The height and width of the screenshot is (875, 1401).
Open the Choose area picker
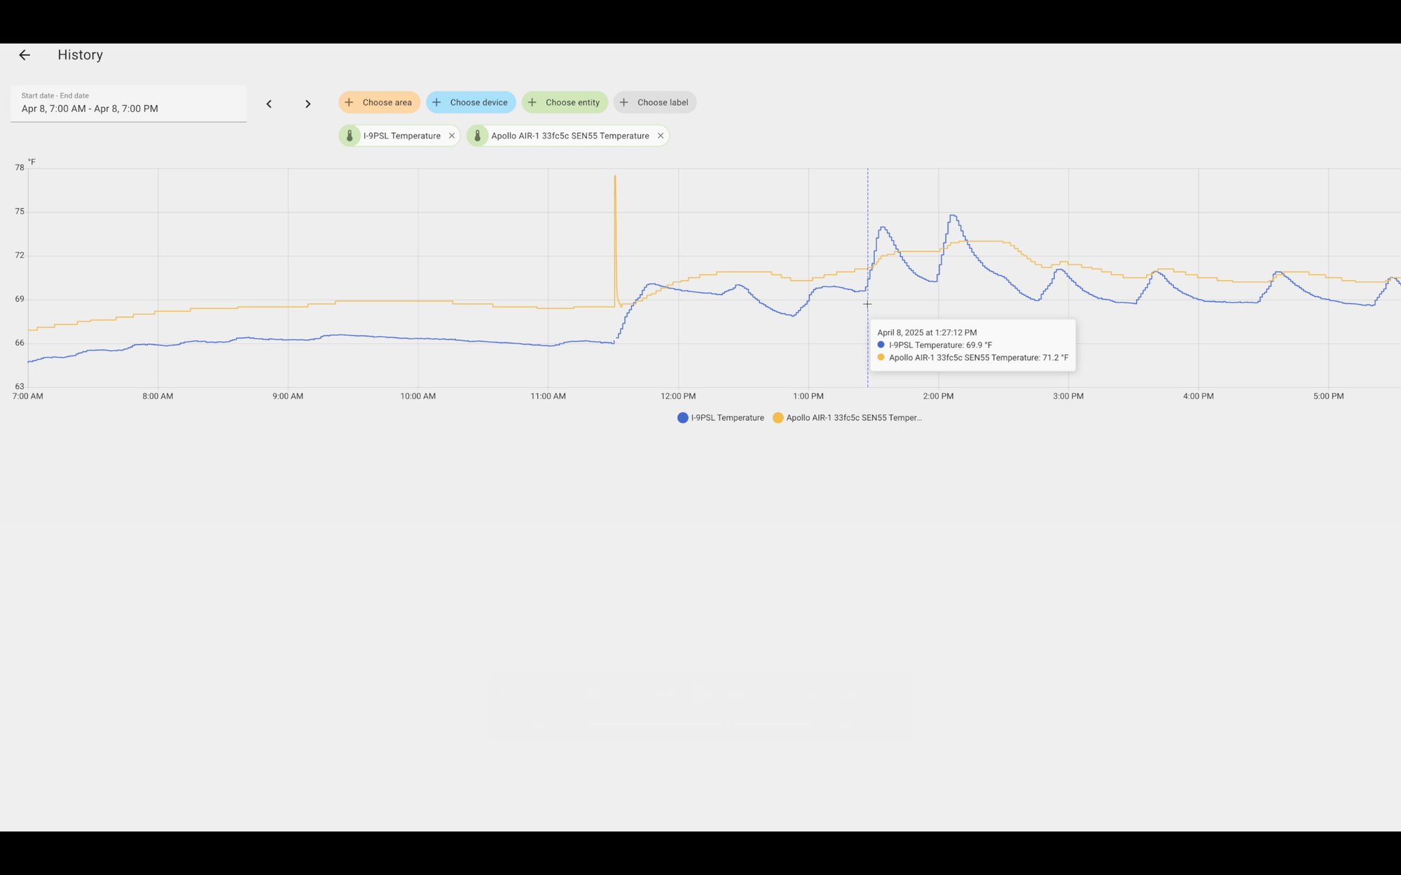387,102
